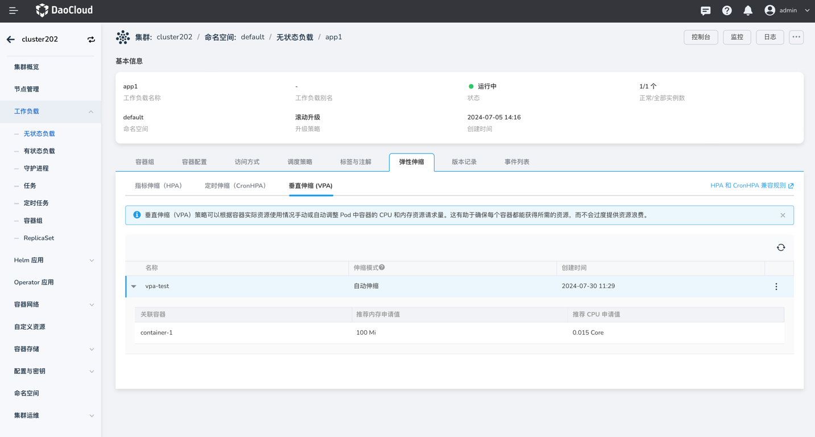815x437 pixels.
Task: Go back using the arrow beside cluster202
Action: pyautogui.click(x=11, y=40)
